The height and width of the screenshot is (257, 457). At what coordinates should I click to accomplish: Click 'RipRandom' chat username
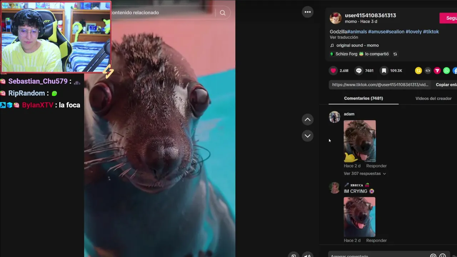(x=27, y=93)
